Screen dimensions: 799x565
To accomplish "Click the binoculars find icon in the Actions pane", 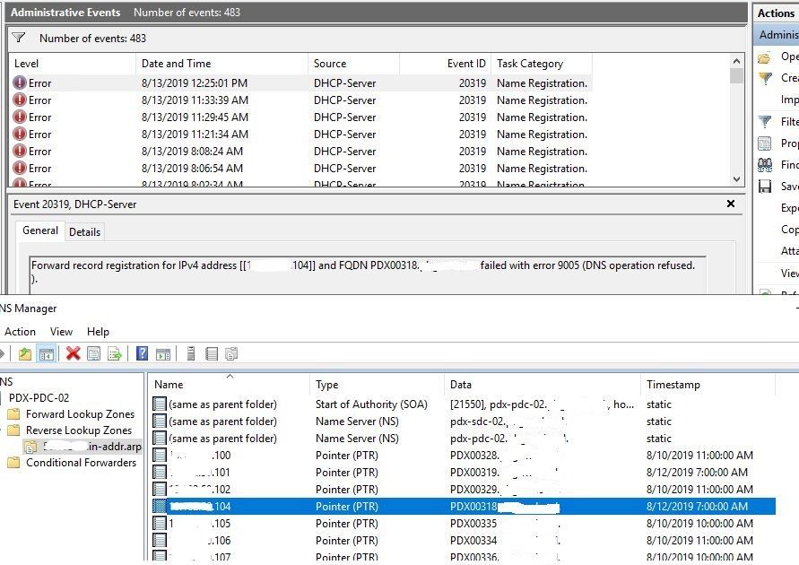I will (x=765, y=165).
